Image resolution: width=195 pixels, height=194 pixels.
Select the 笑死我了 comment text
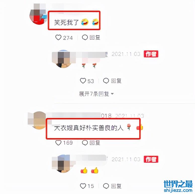[x=66, y=23]
